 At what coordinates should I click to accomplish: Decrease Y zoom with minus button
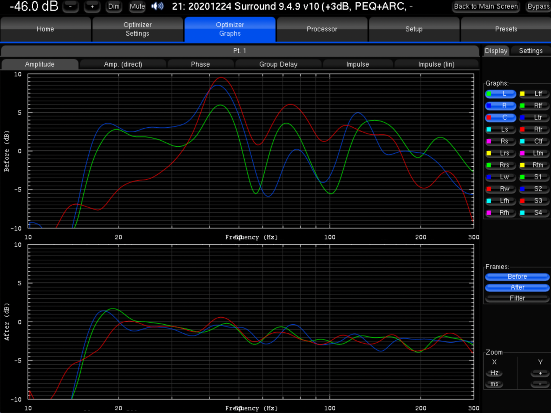pos(540,384)
